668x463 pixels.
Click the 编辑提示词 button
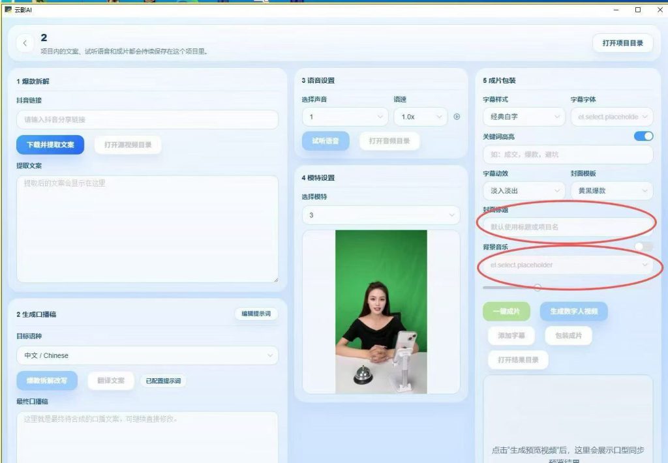(x=256, y=314)
